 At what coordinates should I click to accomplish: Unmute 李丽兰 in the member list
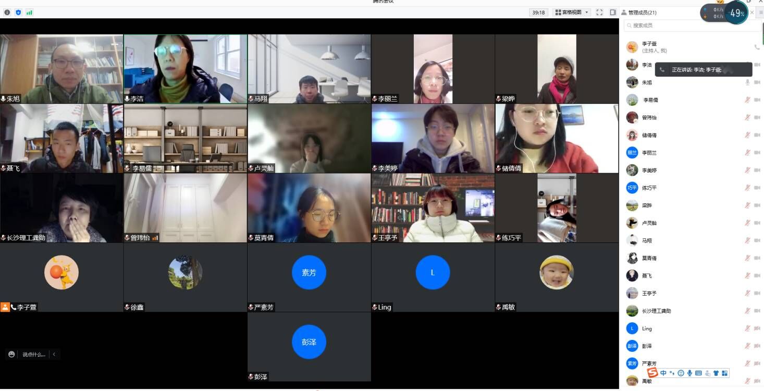(747, 153)
